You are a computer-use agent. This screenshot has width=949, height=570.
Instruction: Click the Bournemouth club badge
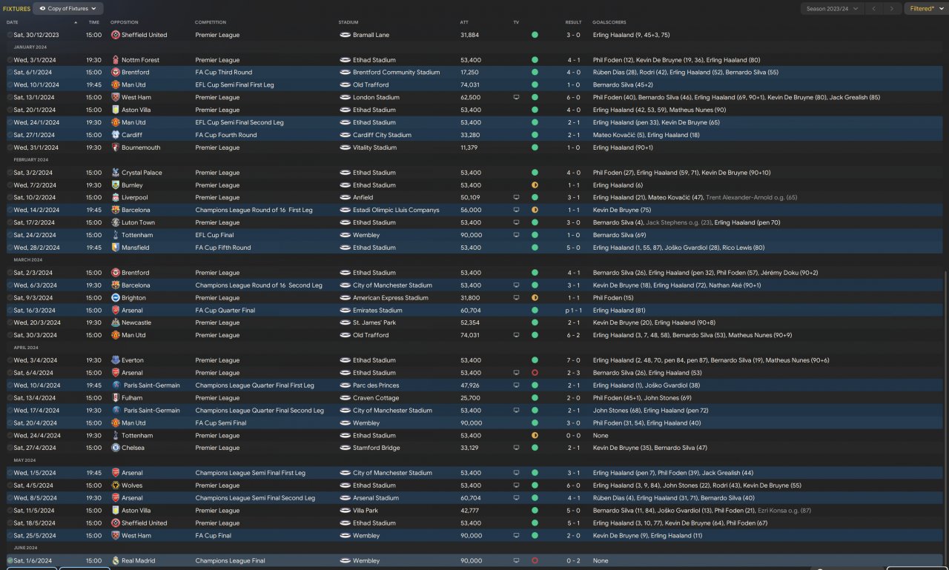(x=115, y=148)
